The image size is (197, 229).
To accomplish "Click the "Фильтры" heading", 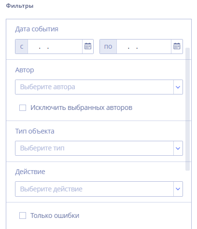I will click(20, 6).
